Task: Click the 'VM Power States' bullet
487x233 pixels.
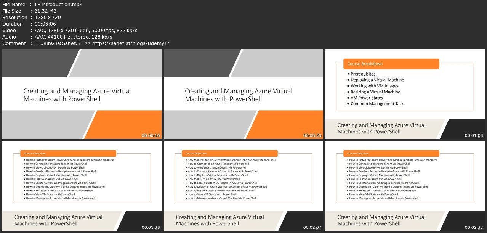Action: pos(367,98)
